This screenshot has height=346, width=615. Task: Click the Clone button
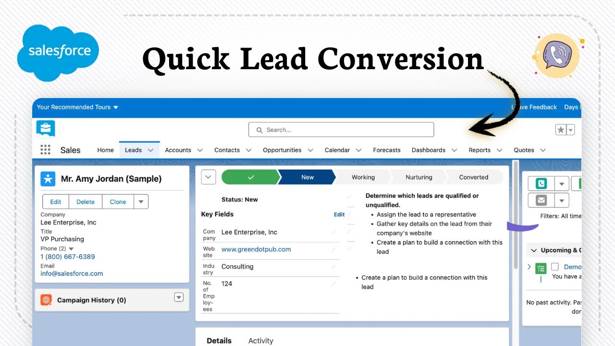[118, 202]
